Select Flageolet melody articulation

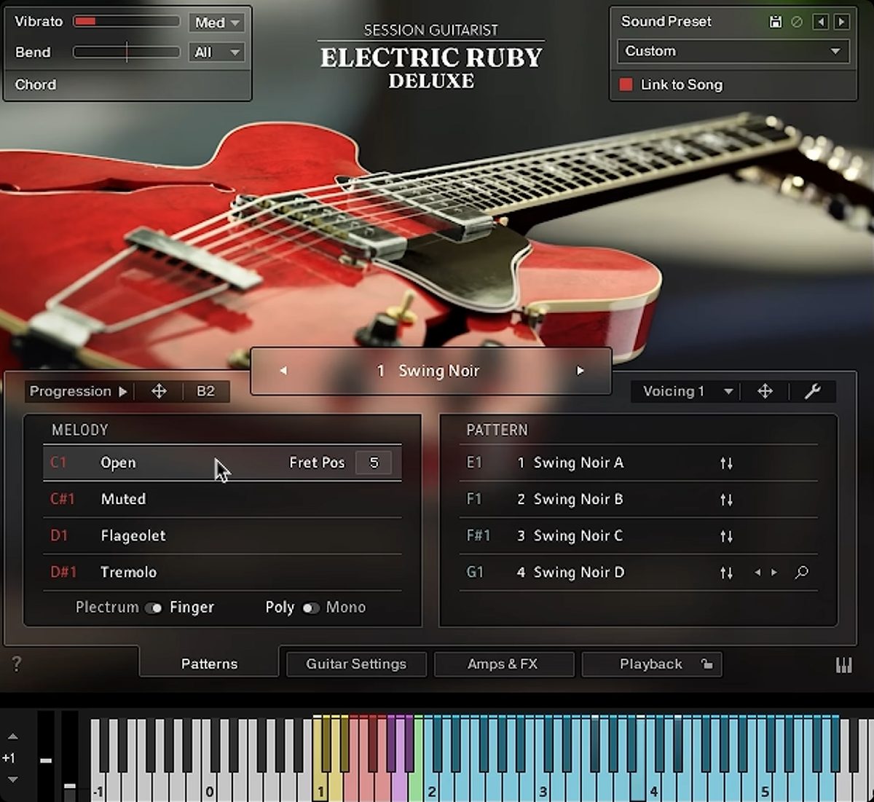click(222, 535)
